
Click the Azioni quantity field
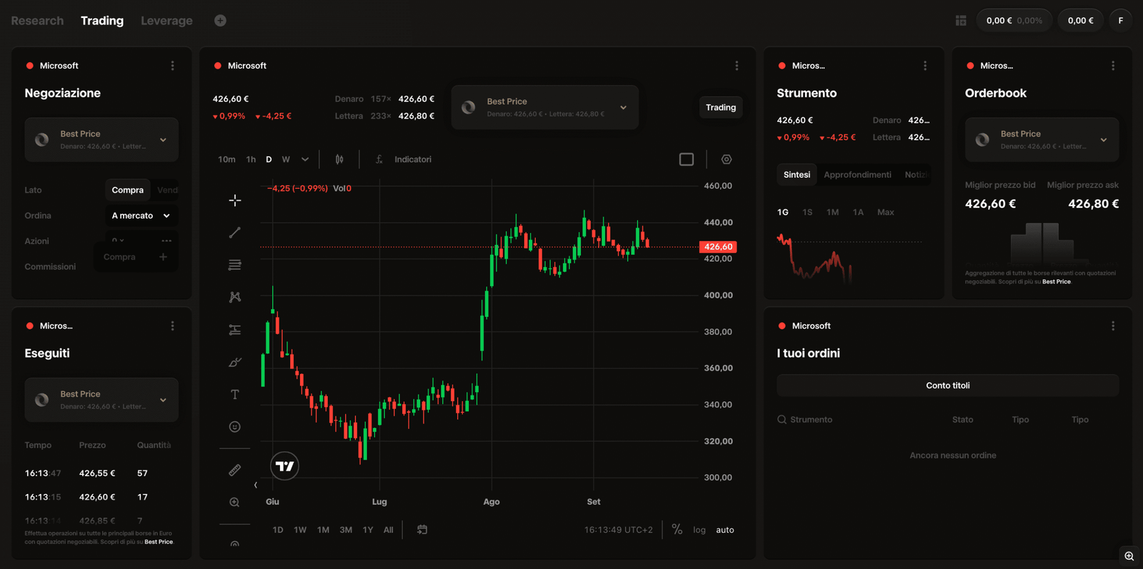(141, 241)
